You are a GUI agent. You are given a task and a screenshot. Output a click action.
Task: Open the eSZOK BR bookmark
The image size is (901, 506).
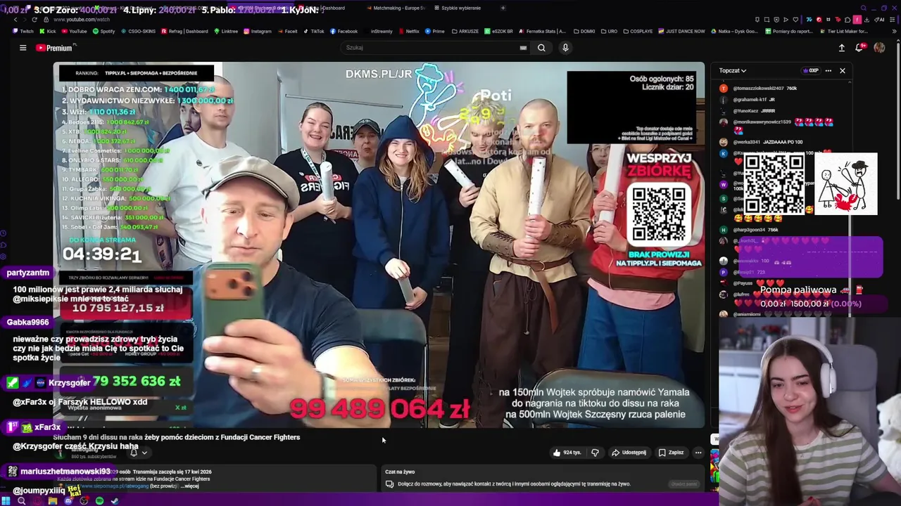coord(498,31)
